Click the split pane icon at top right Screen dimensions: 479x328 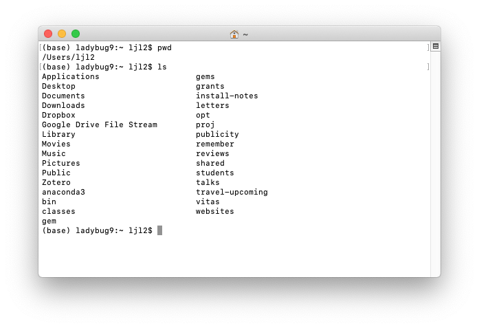tap(435, 47)
